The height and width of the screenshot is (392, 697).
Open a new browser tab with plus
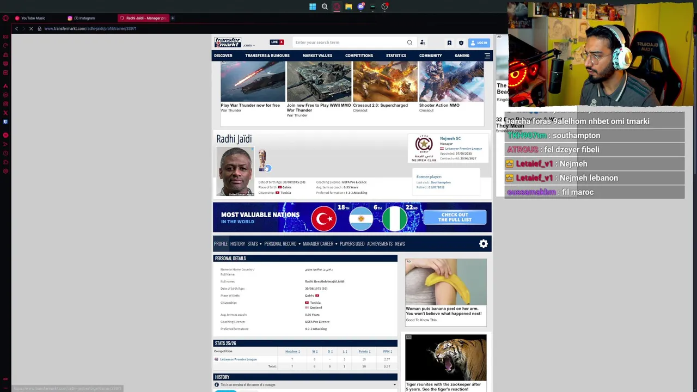coord(173,18)
